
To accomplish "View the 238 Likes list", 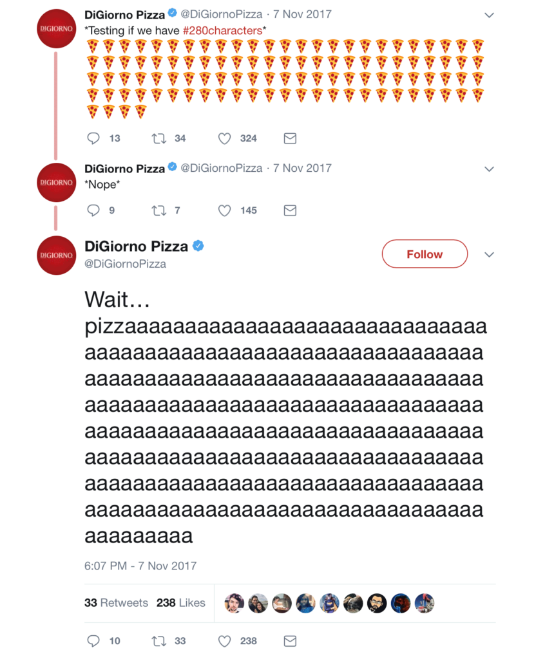I will point(180,603).
